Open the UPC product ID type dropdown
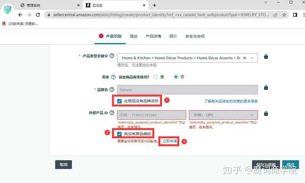Screen dimensions: 305x183 pyautogui.click(x=223, y=115)
